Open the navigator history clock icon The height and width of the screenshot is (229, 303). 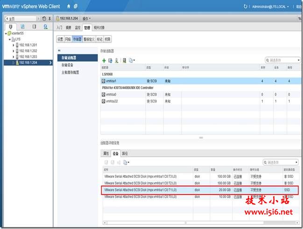pyautogui.click(x=44, y=19)
